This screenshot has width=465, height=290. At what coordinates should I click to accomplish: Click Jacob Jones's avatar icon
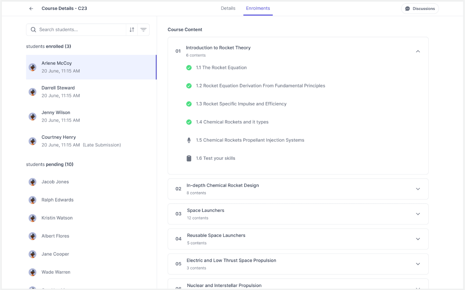click(33, 182)
